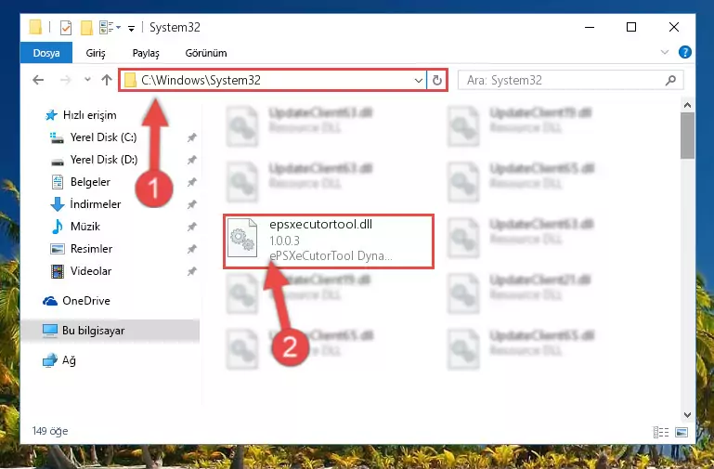Click the Properties checkmark icon in quick access toolbar
Viewport: 714px width, 469px height.
point(66,28)
